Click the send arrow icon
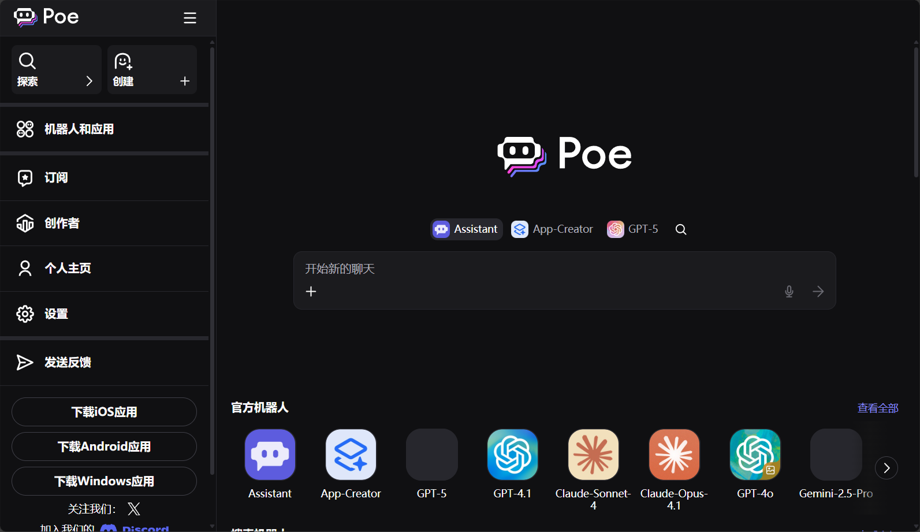The height and width of the screenshot is (532, 920). coord(818,292)
